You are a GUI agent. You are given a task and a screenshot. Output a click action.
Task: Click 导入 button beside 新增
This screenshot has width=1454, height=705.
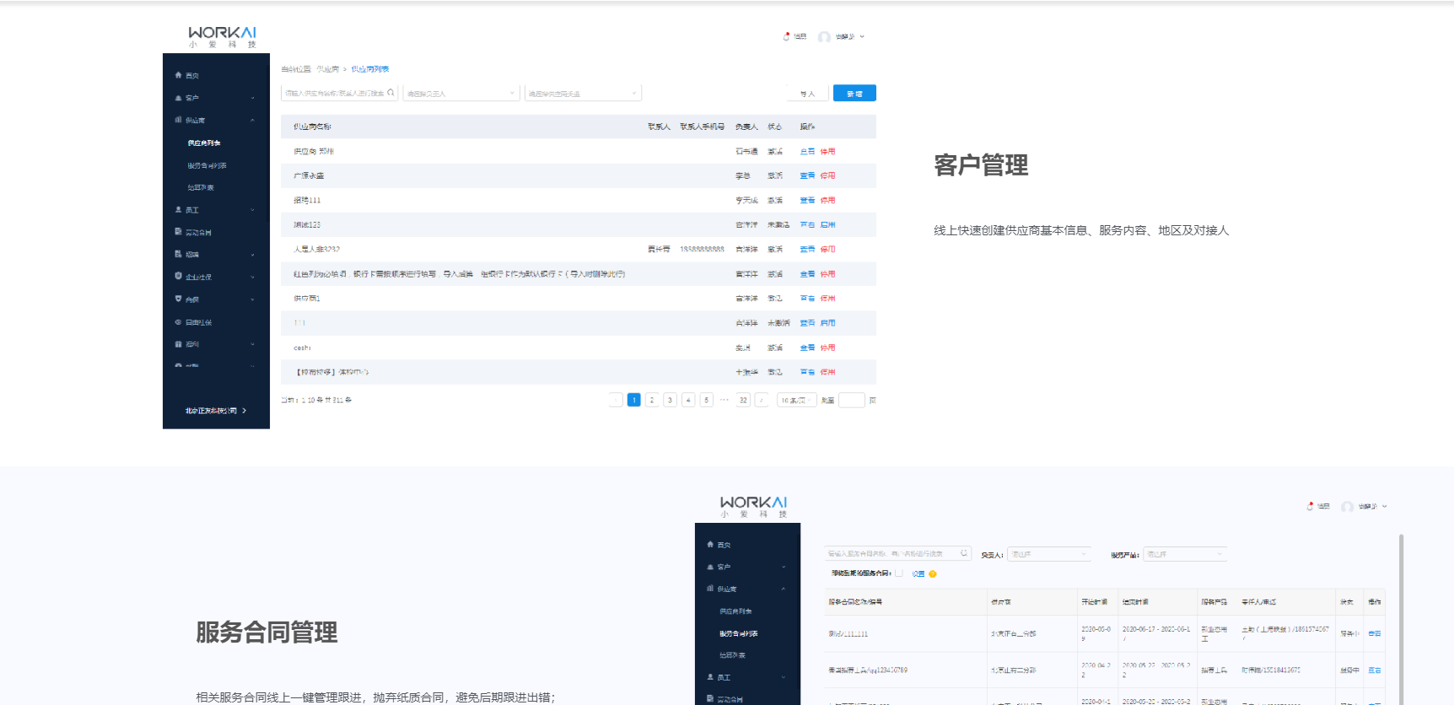coord(807,93)
